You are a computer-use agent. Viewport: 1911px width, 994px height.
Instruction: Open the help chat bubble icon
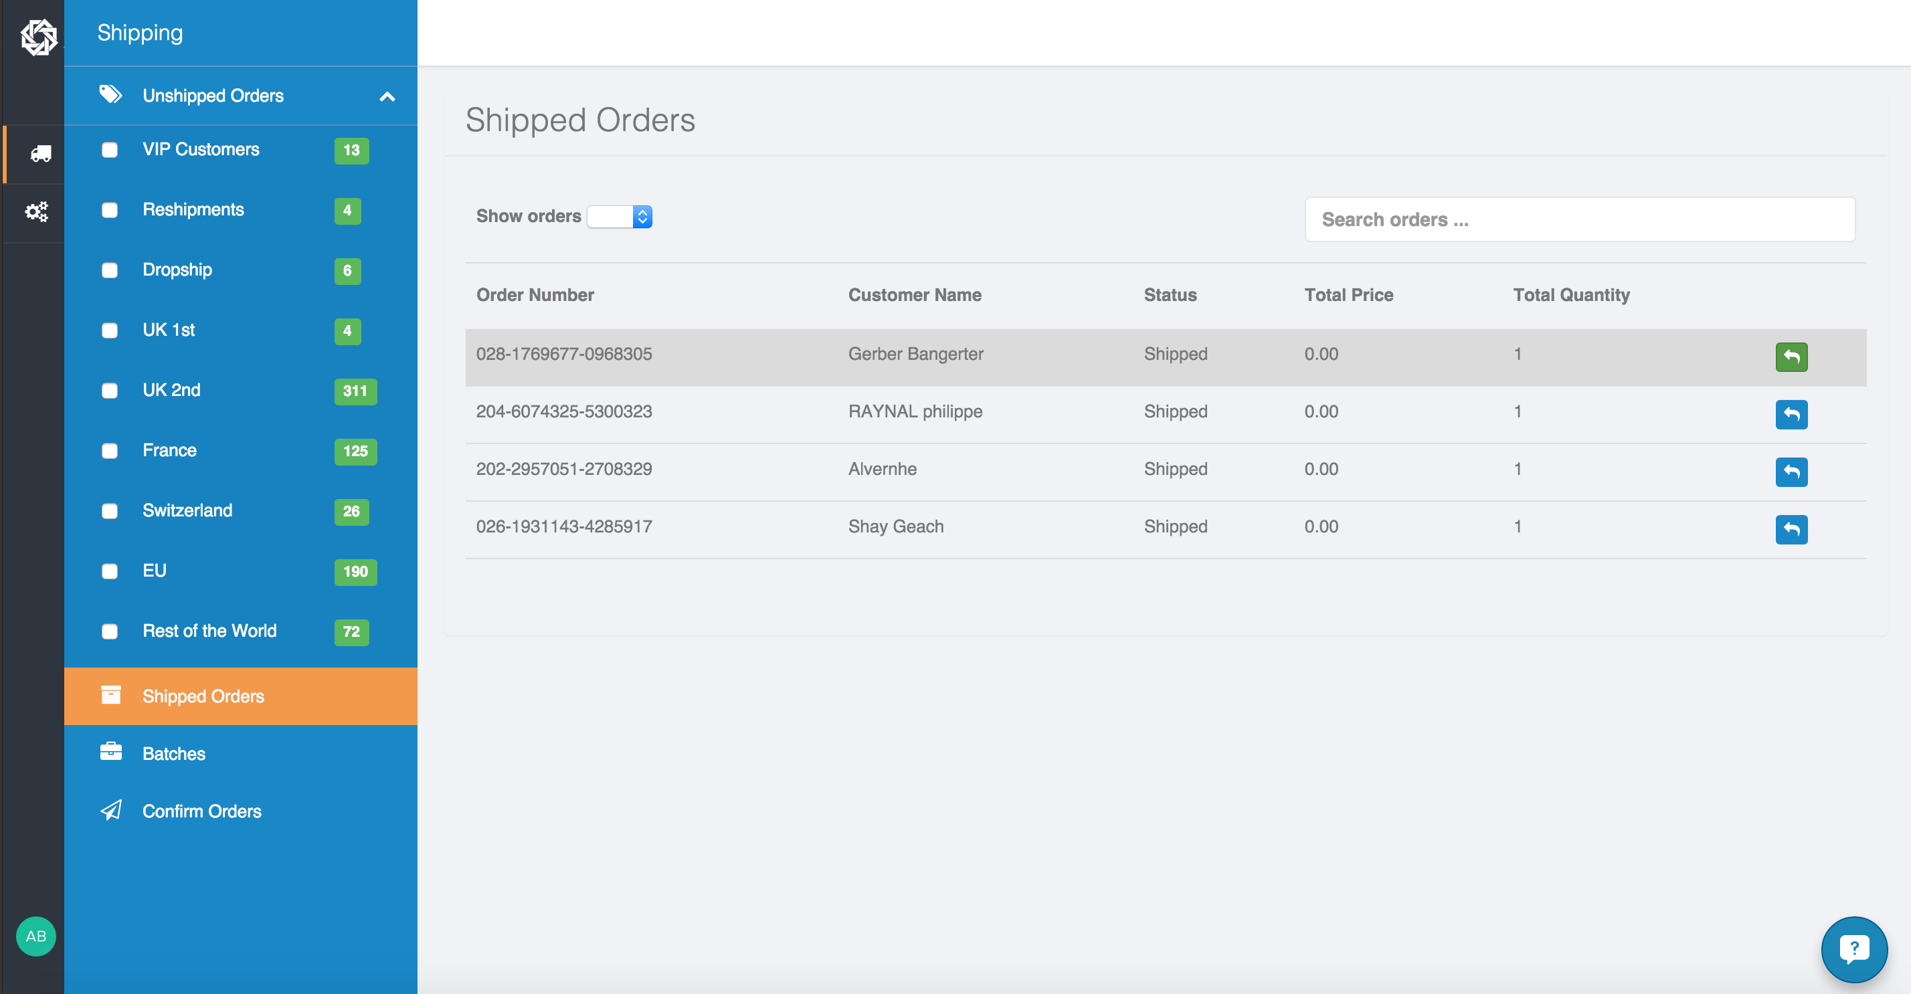(x=1853, y=948)
